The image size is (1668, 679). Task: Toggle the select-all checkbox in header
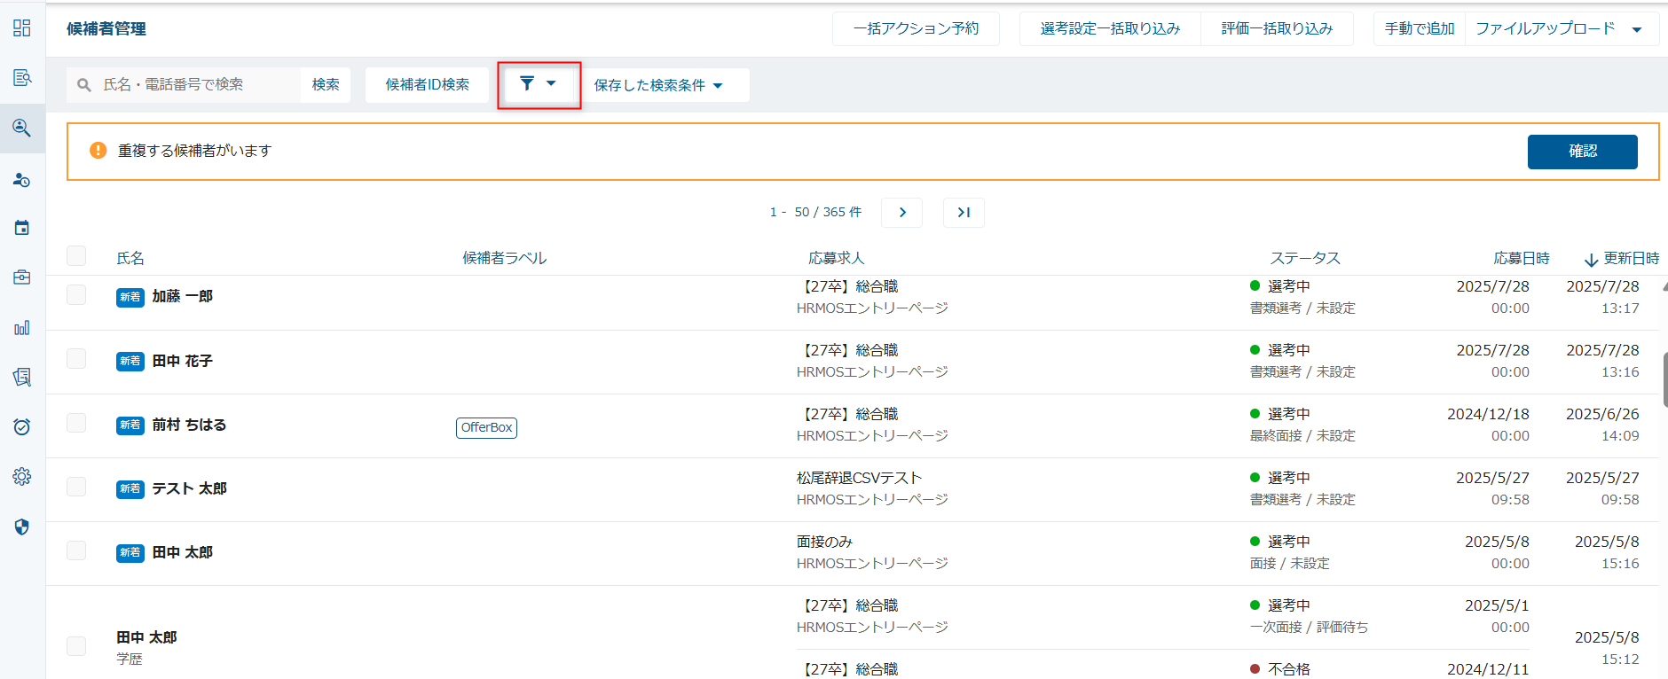point(76,256)
